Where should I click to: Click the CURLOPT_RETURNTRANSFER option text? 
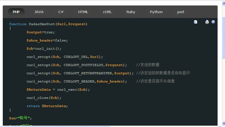click(x=88, y=73)
